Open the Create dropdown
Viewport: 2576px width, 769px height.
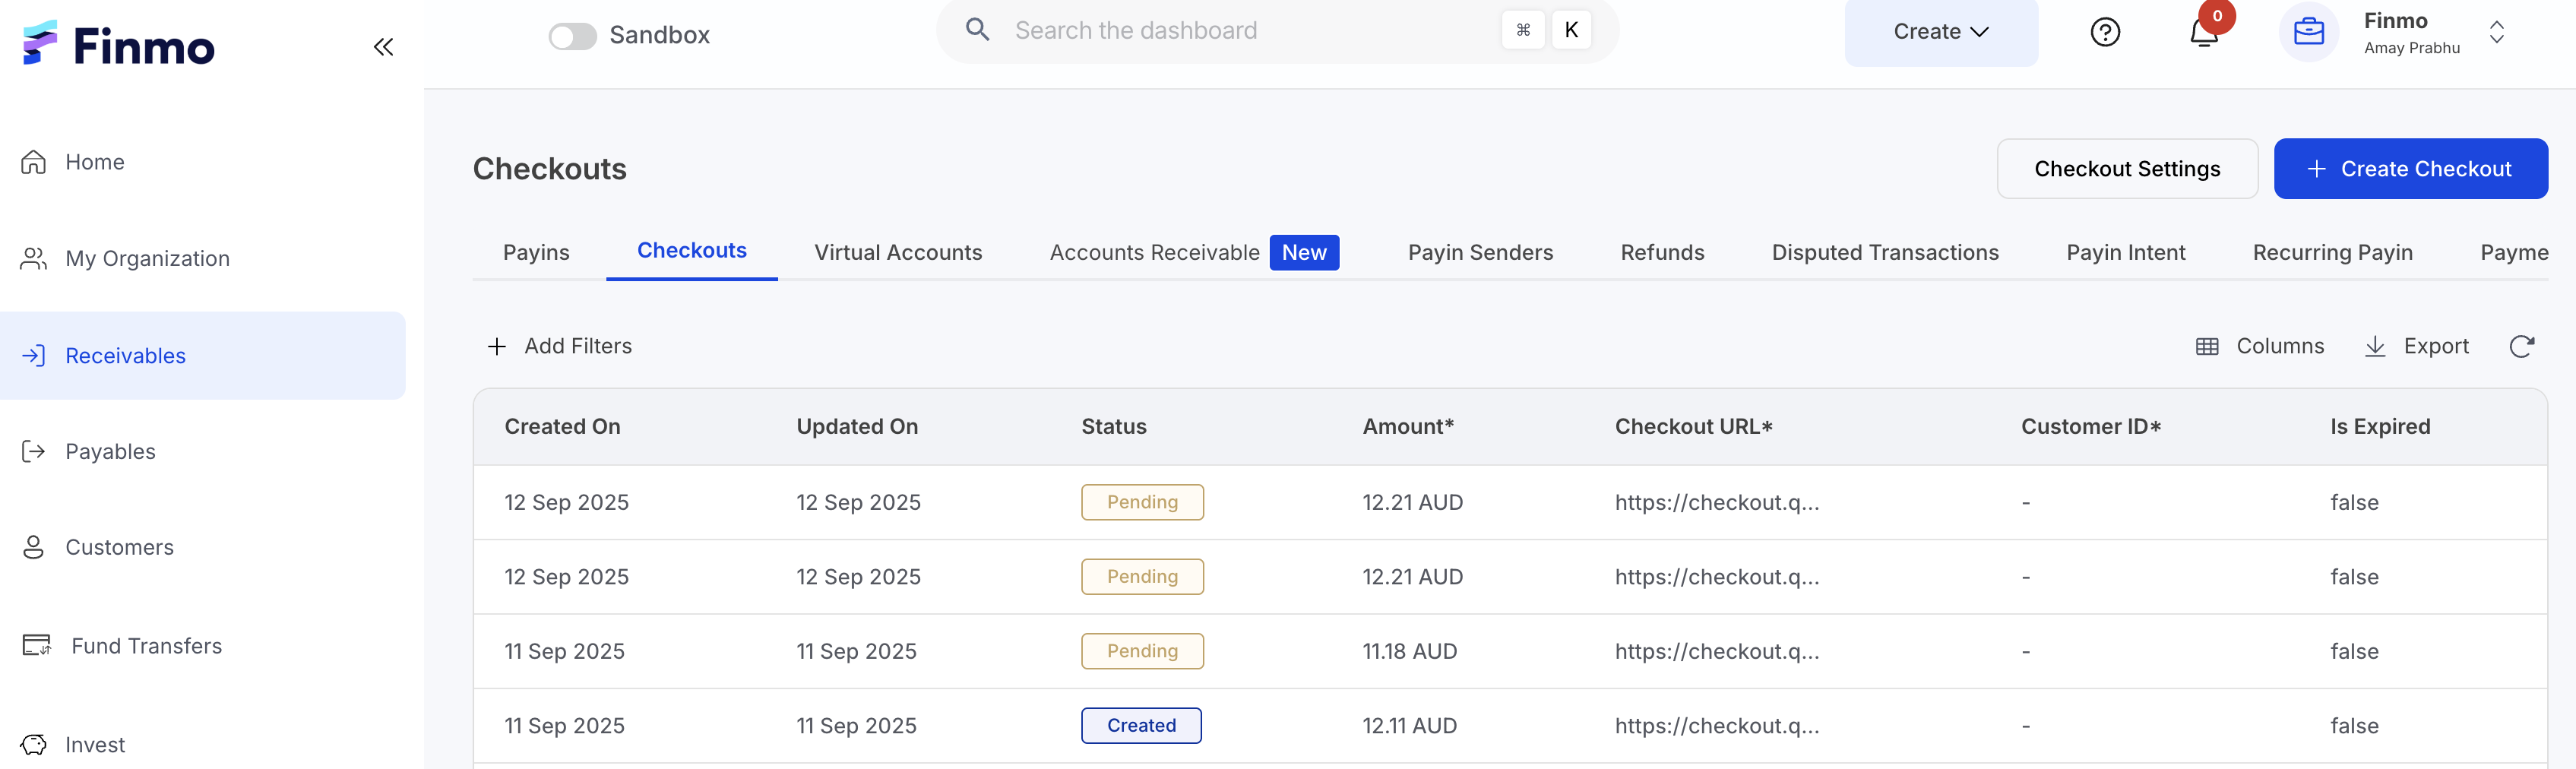tap(1940, 32)
